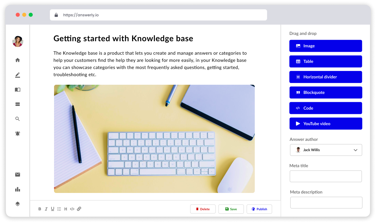The height and width of the screenshot is (223, 376).
Task: Open the stacked bars sidebar icon
Action: point(17,104)
